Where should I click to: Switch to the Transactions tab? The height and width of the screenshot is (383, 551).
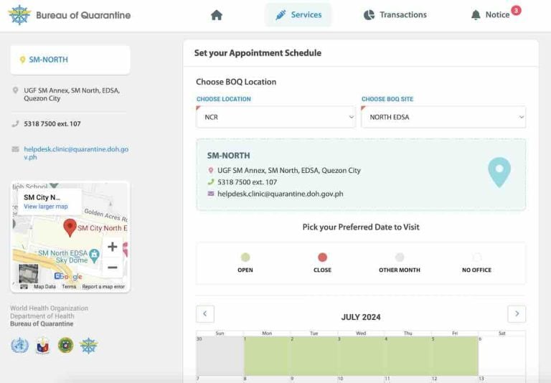pyautogui.click(x=395, y=15)
